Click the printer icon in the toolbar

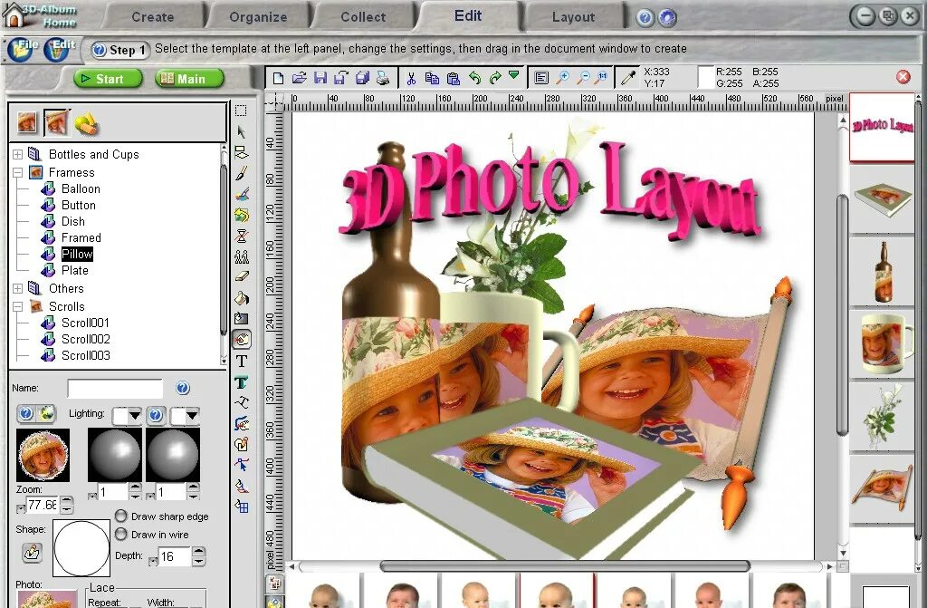point(383,78)
